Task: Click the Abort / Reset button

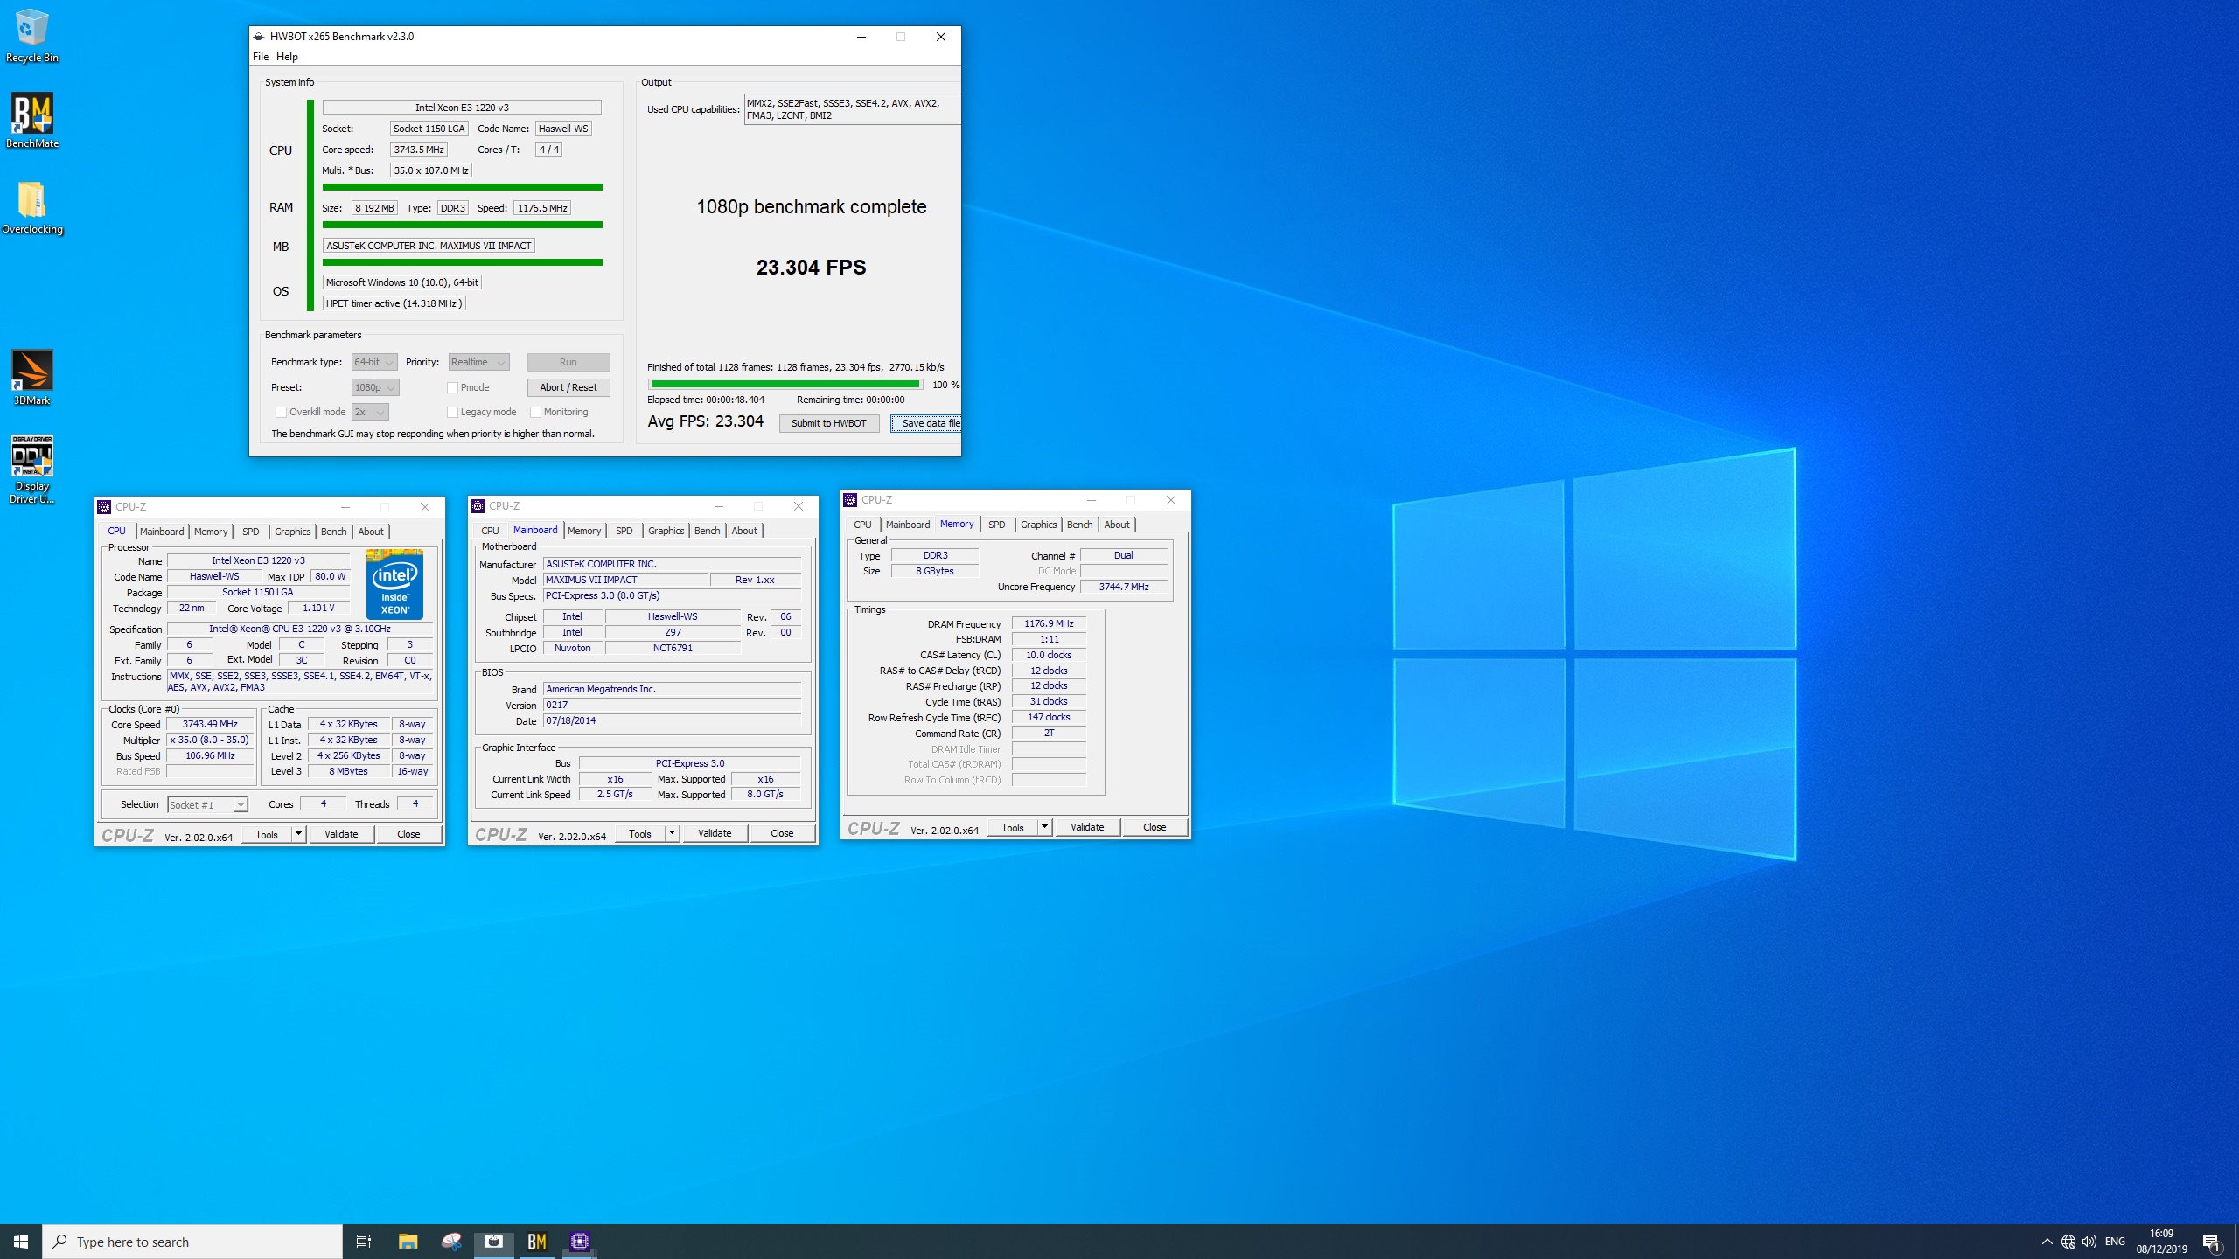Action: 568,387
